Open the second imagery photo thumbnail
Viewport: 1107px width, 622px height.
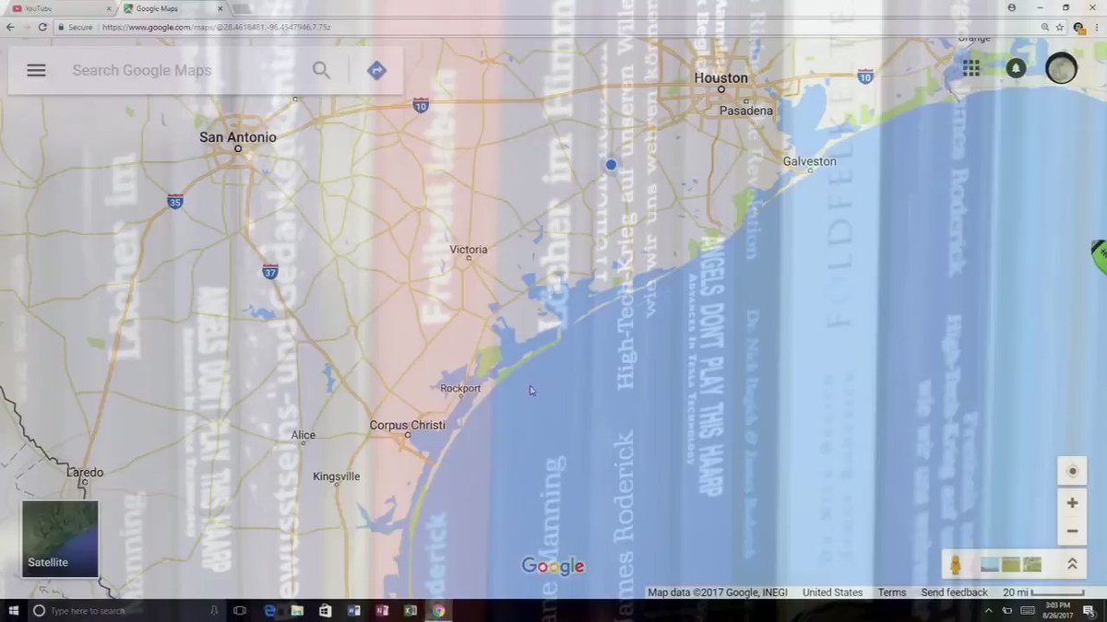pyautogui.click(x=1011, y=564)
